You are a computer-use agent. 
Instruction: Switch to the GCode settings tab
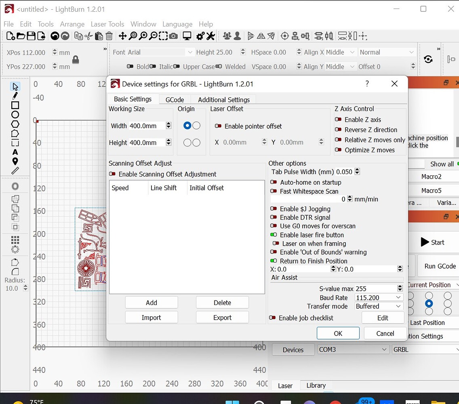[175, 99]
